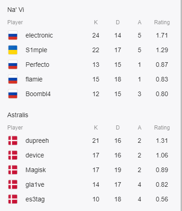Click the Danish flag beside Magisk
The height and width of the screenshot is (211, 182).
point(13,170)
